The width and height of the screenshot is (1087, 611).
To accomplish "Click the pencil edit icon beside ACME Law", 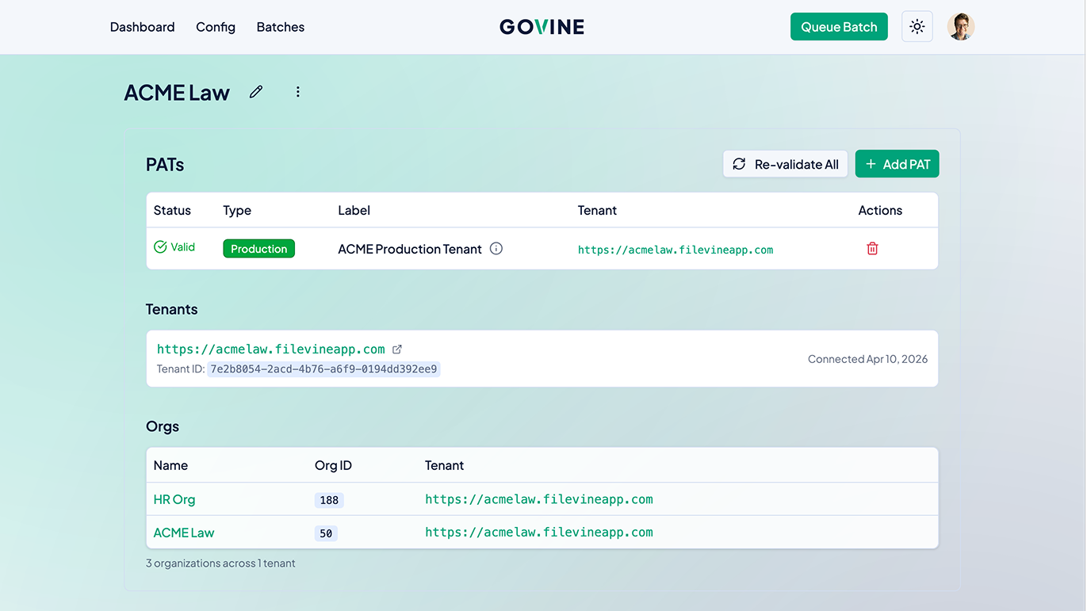I will 256,92.
